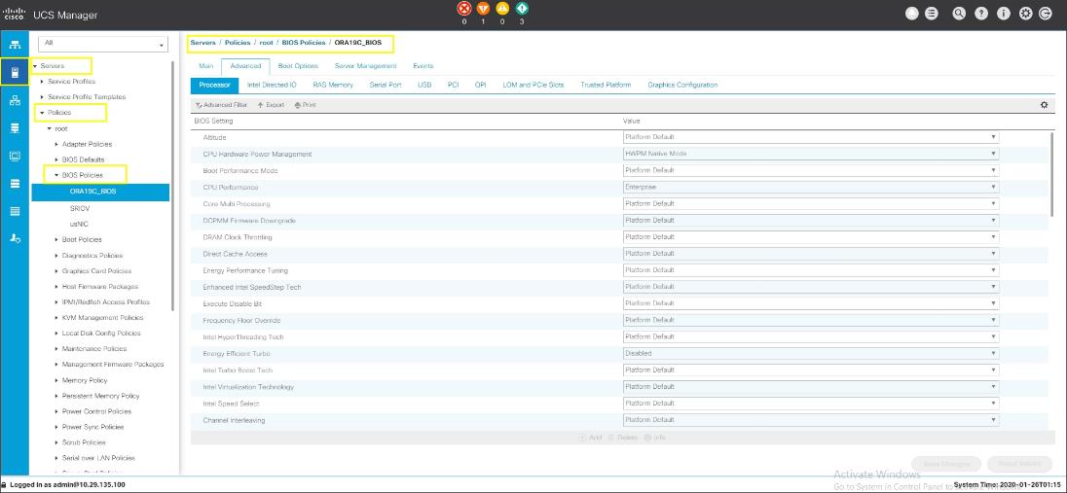Viewport: 1067px width, 493px height.
Task: Open the RAS Memory sub-tab
Action: [333, 85]
